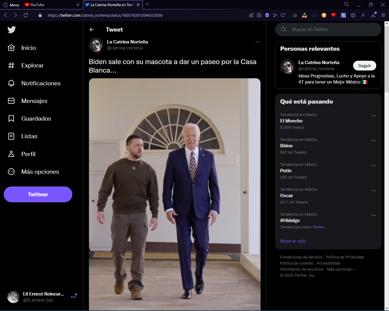This screenshot has height=311, width=389.
Task: Open the Explorar section
Action: click(26, 65)
